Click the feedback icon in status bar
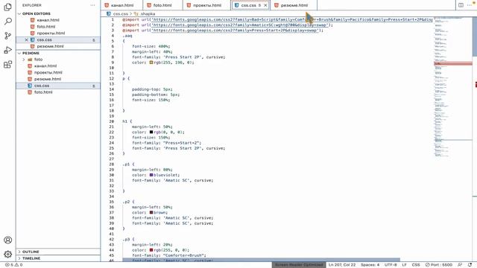477x268 pixels. pyautogui.click(x=460, y=265)
